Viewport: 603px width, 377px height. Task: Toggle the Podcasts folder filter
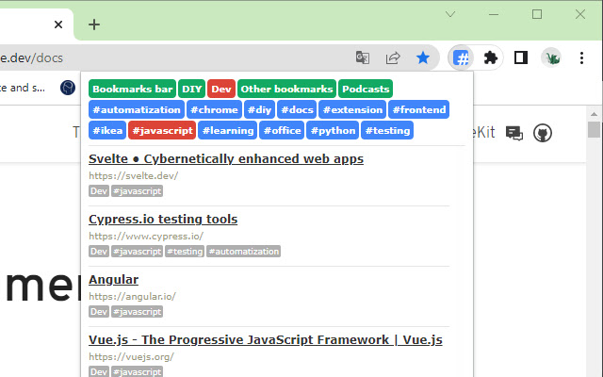[x=366, y=89]
